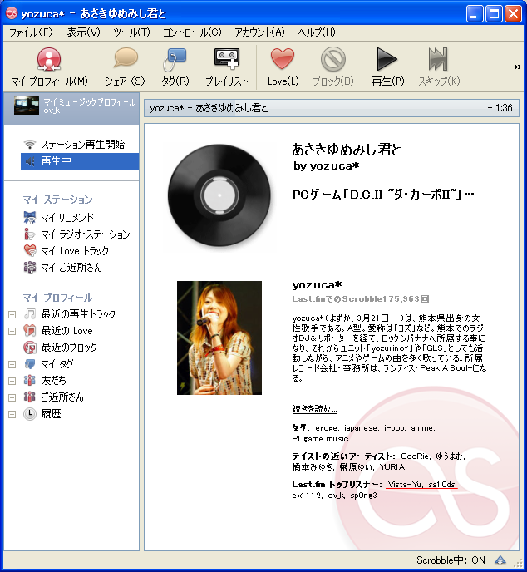
Task: Open マイ ラジオ・ステーション
Action: (76, 234)
